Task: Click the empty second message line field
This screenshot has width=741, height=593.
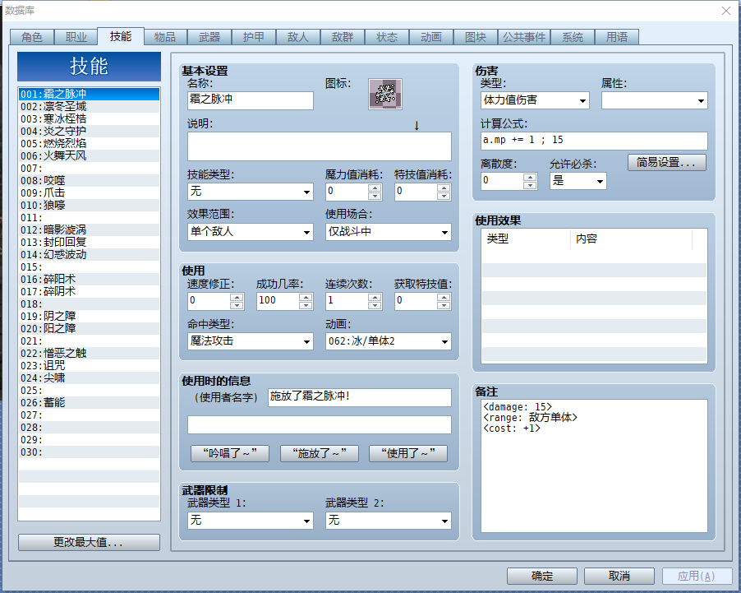Action: tap(320, 424)
